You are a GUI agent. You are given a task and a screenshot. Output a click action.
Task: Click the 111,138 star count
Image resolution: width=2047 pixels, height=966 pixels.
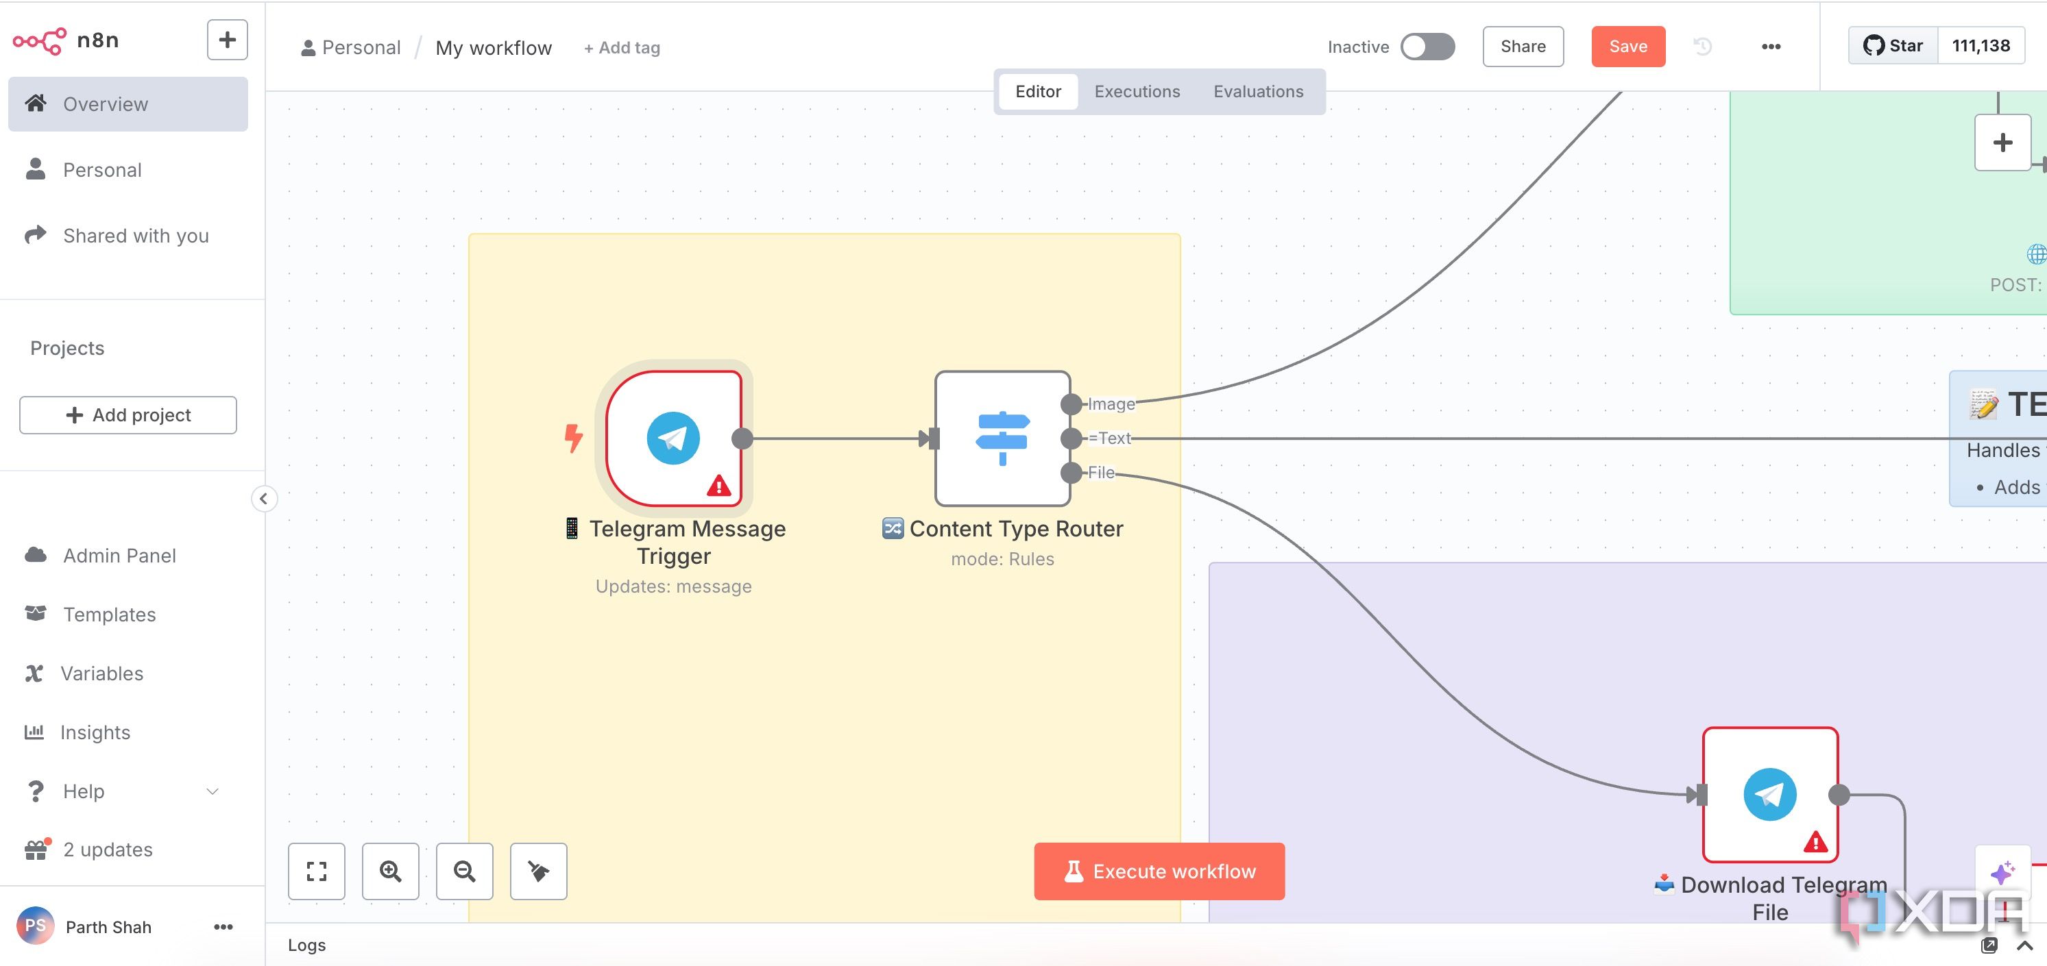click(x=1981, y=45)
